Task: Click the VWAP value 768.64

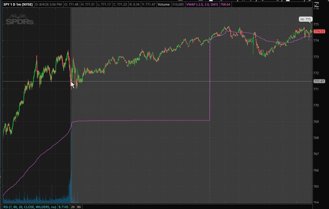Action: point(225,4)
